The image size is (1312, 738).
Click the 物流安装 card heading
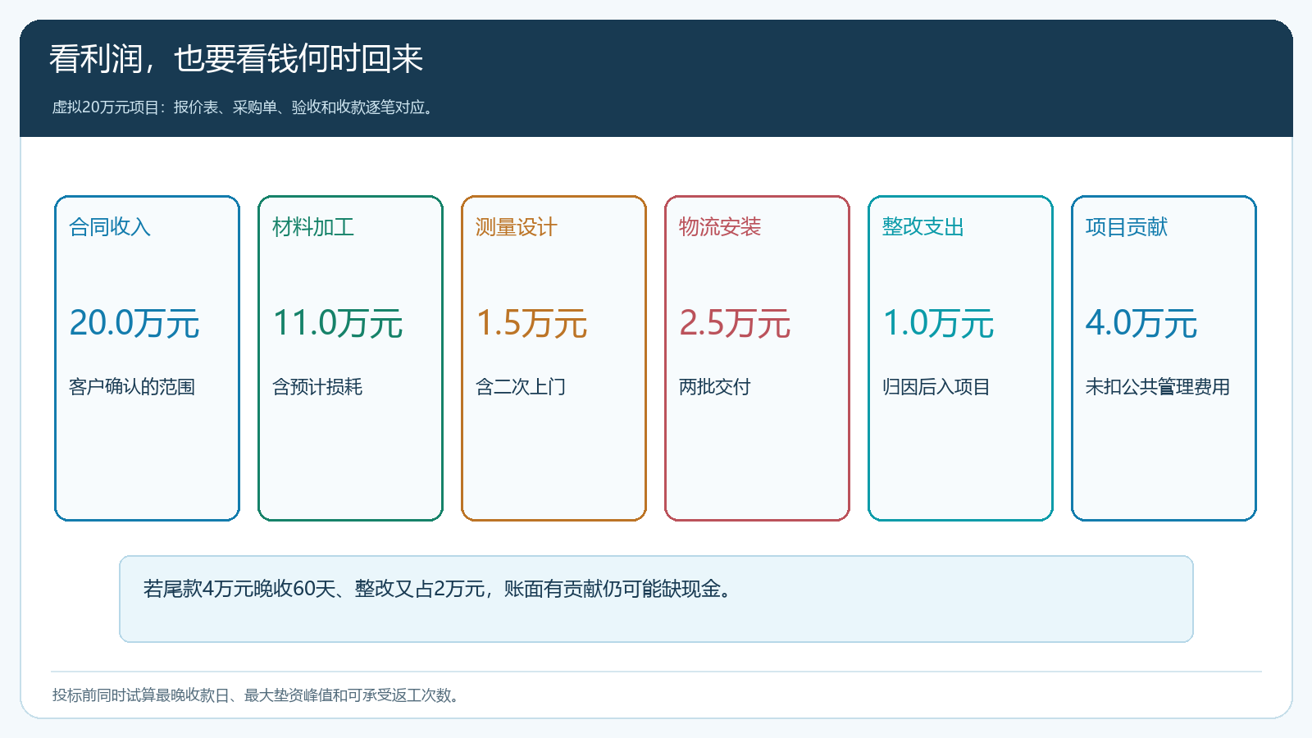coord(720,227)
